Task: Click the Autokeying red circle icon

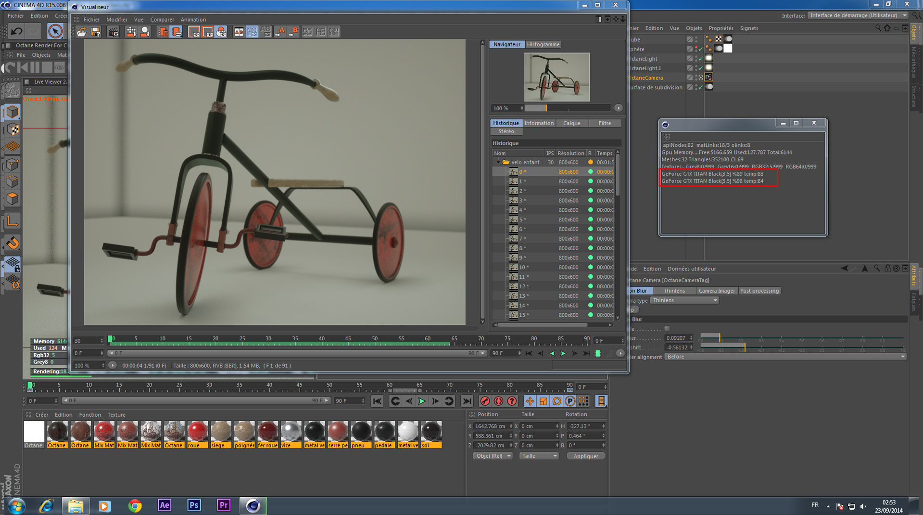Action: tap(498, 401)
